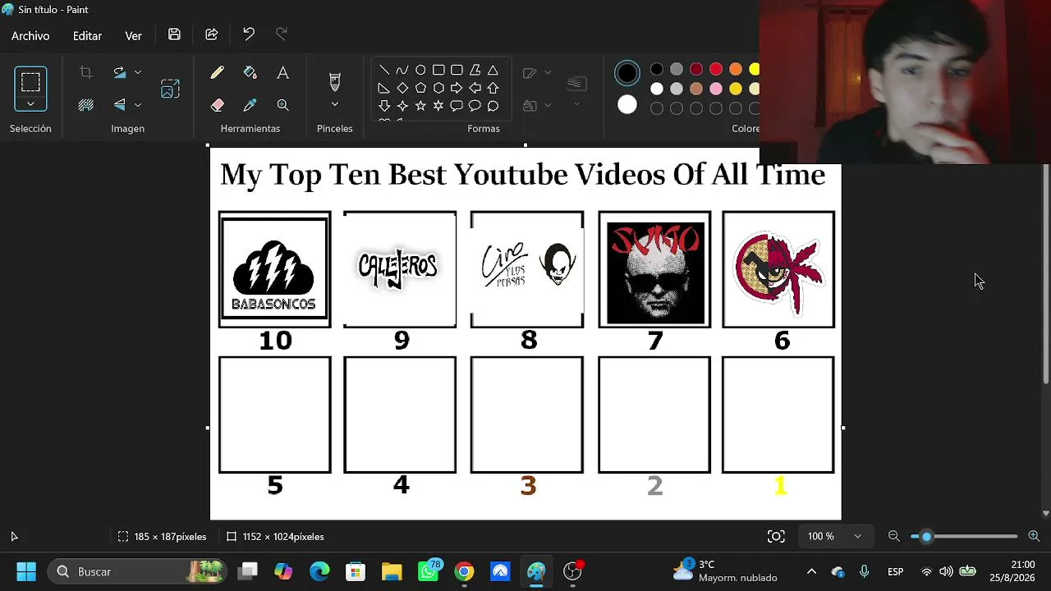Pick the Fill bucket tool
The width and height of the screenshot is (1051, 591).
(x=250, y=73)
